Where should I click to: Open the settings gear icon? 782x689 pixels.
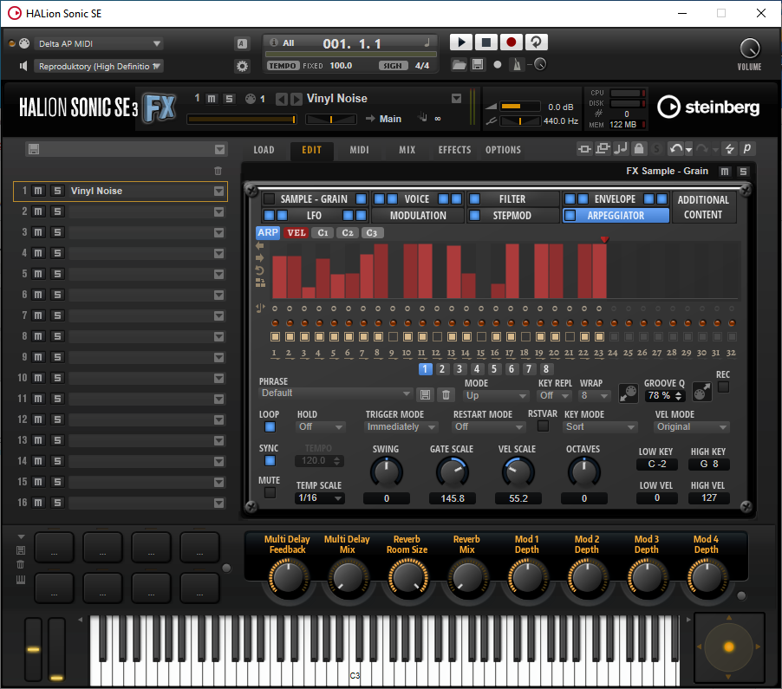(242, 66)
